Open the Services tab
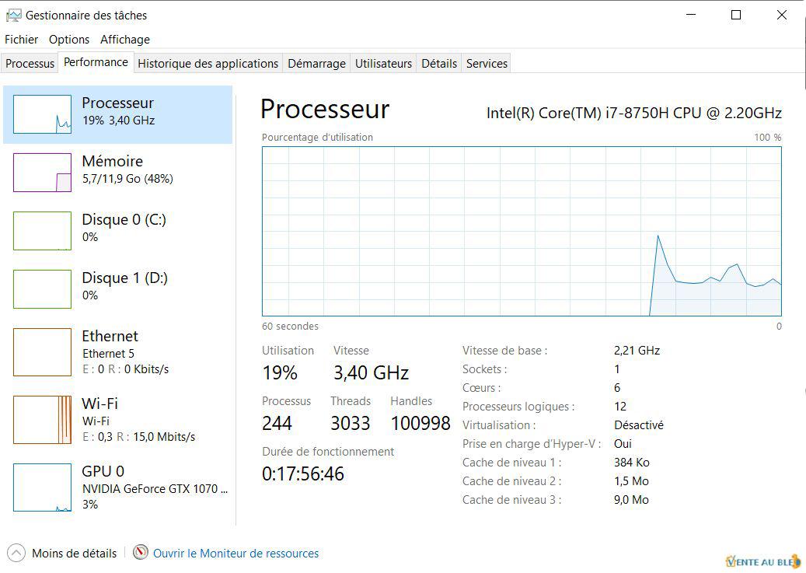 (487, 64)
